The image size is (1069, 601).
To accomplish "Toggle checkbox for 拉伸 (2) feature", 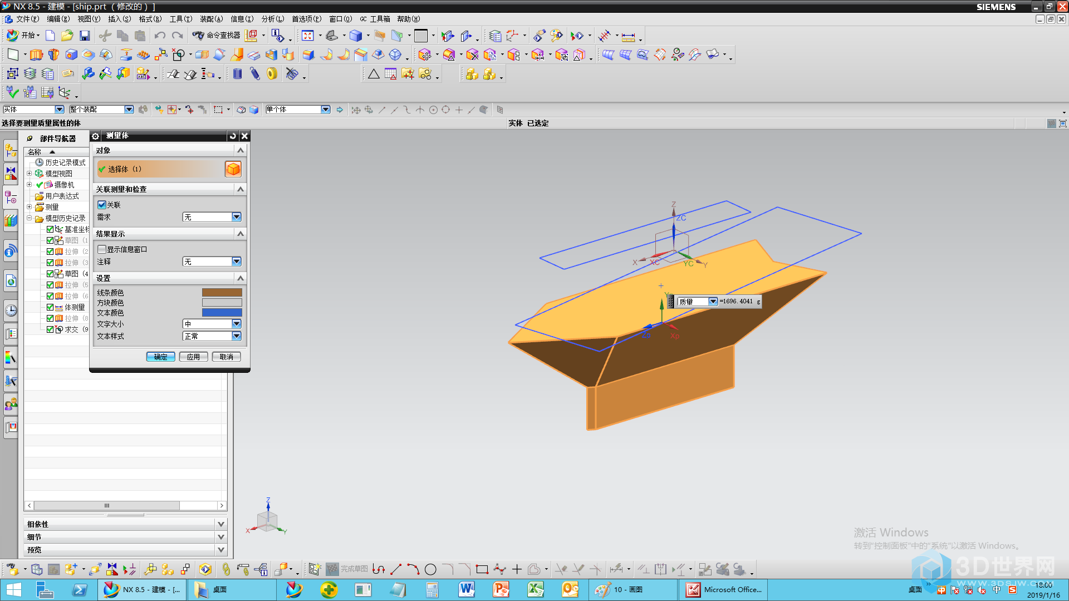I will (x=50, y=252).
